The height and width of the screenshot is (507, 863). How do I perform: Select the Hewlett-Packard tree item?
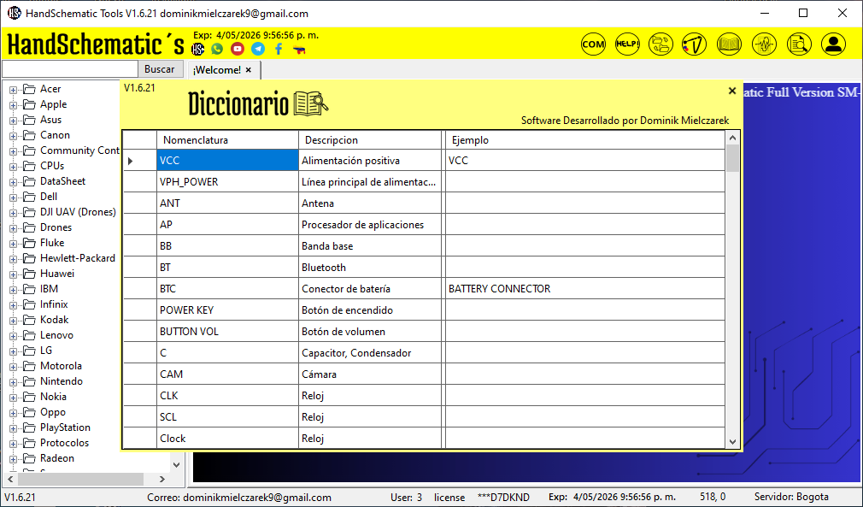tap(78, 258)
